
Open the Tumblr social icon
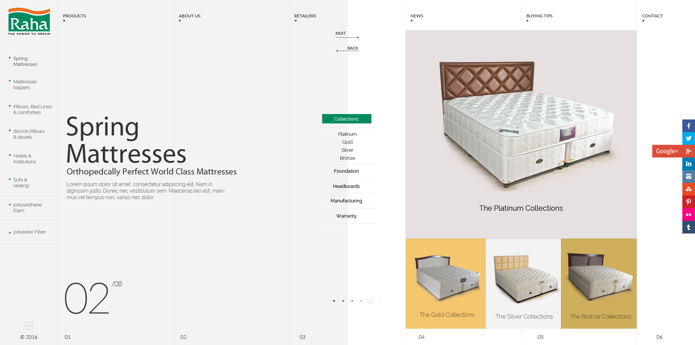pyautogui.click(x=688, y=227)
